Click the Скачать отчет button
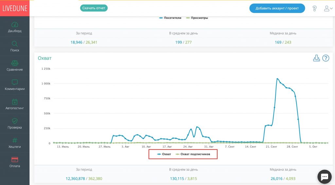This screenshot has width=335, height=185. coord(94,8)
